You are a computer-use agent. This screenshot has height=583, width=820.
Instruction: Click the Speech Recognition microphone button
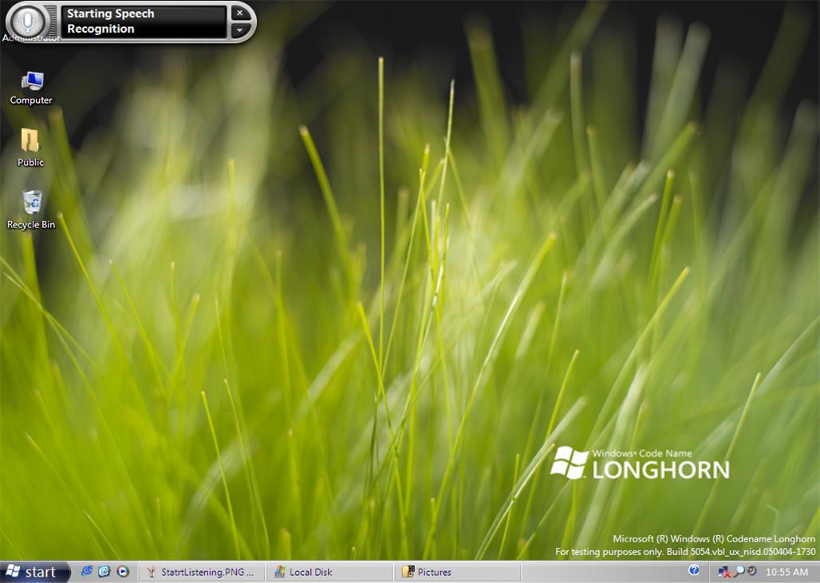pos(28,22)
